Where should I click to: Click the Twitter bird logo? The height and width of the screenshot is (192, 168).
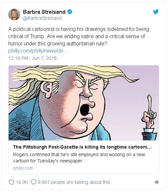click(156, 12)
